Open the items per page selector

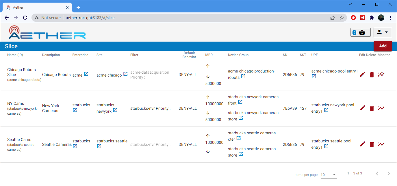click(x=329, y=175)
